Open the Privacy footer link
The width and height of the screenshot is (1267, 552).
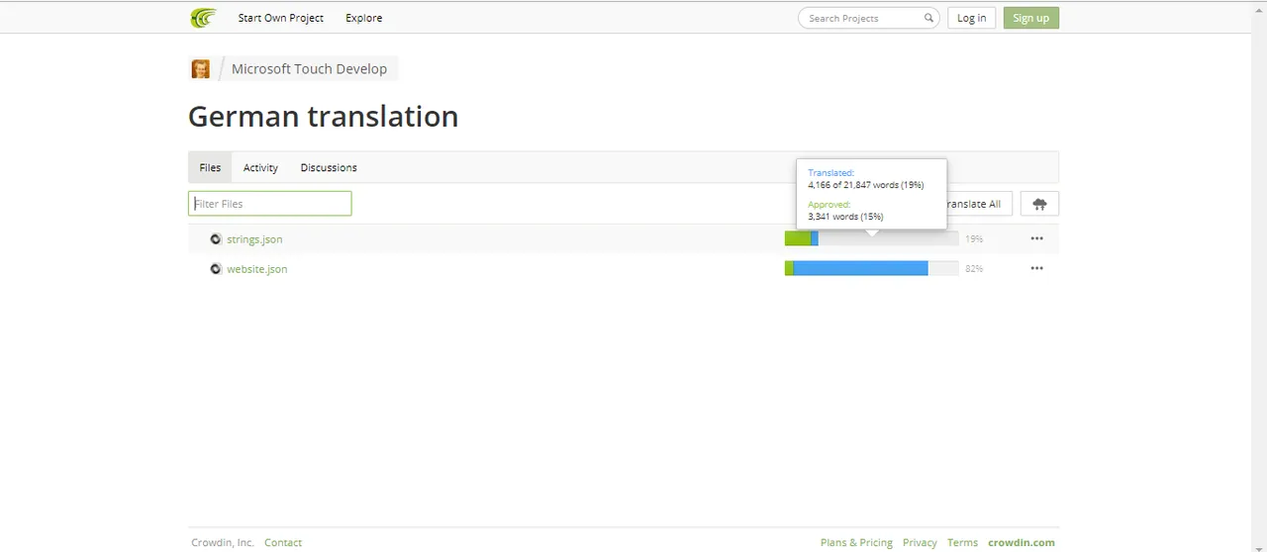click(920, 542)
